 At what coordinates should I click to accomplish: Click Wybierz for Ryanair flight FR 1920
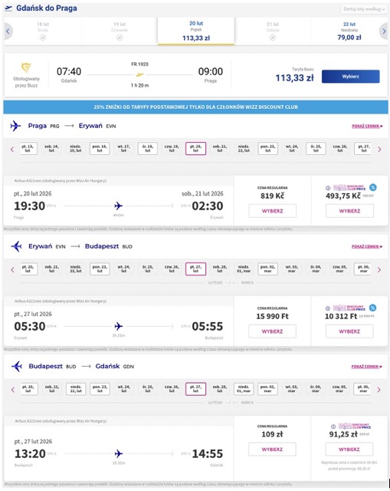(351, 77)
